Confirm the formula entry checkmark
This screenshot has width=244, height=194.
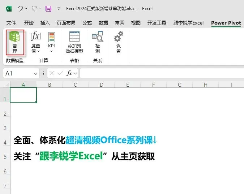[60, 73]
